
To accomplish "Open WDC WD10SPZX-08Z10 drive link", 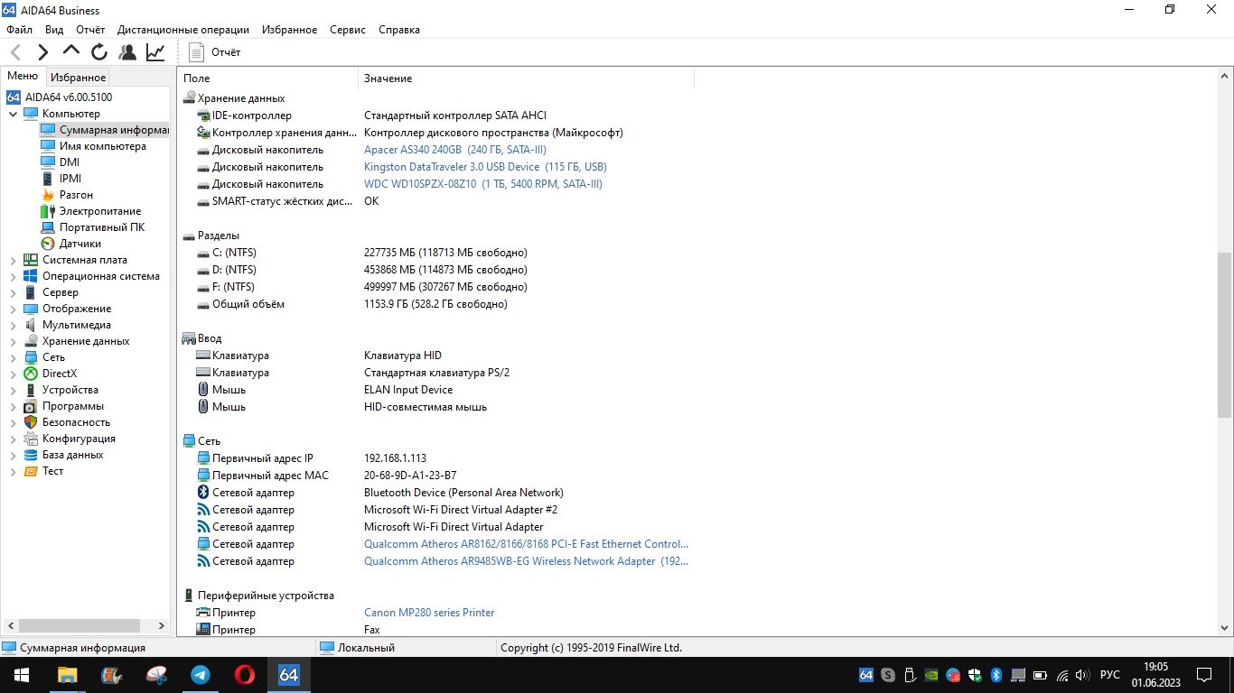I will pyautogui.click(x=483, y=184).
